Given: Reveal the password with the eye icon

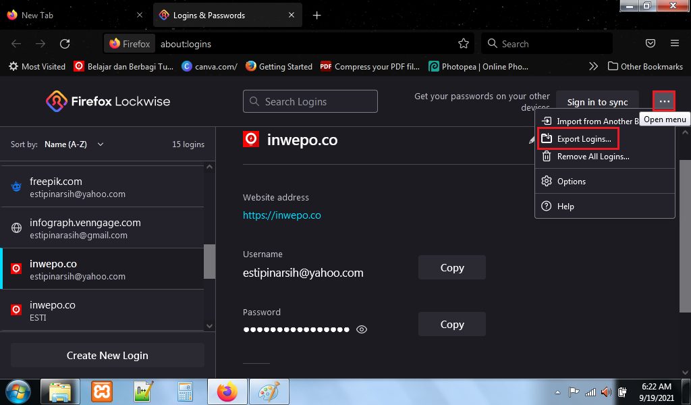Looking at the screenshot, I should [x=362, y=329].
